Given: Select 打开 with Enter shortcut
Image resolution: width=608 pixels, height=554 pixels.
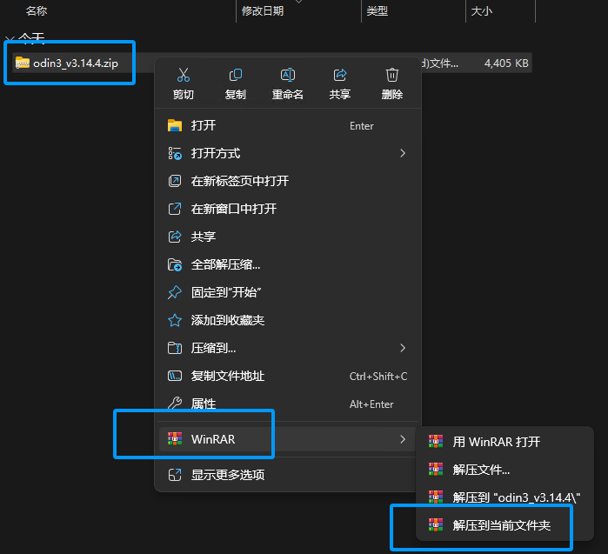Looking at the screenshot, I should pyautogui.click(x=288, y=125).
